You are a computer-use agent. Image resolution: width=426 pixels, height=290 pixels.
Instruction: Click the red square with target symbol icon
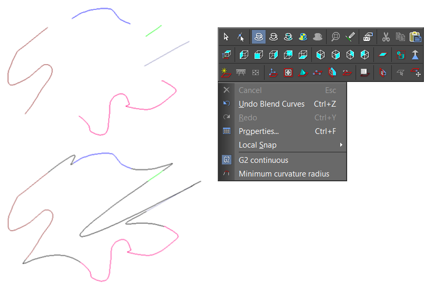pyautogui.click(x=288, y=72)
